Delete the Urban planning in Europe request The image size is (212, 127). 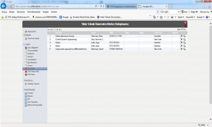[181, 36]
